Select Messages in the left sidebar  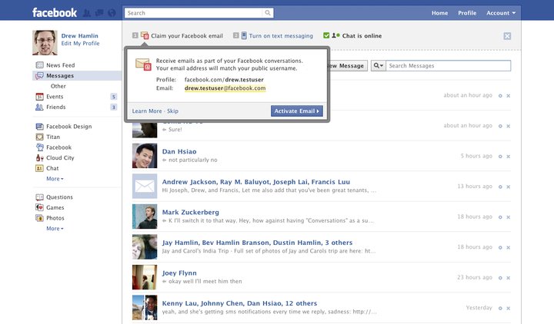(59, 76)
